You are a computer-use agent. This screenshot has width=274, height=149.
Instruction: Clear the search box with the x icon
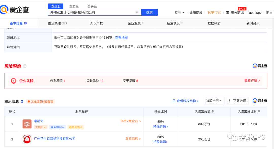click(137, 12)
